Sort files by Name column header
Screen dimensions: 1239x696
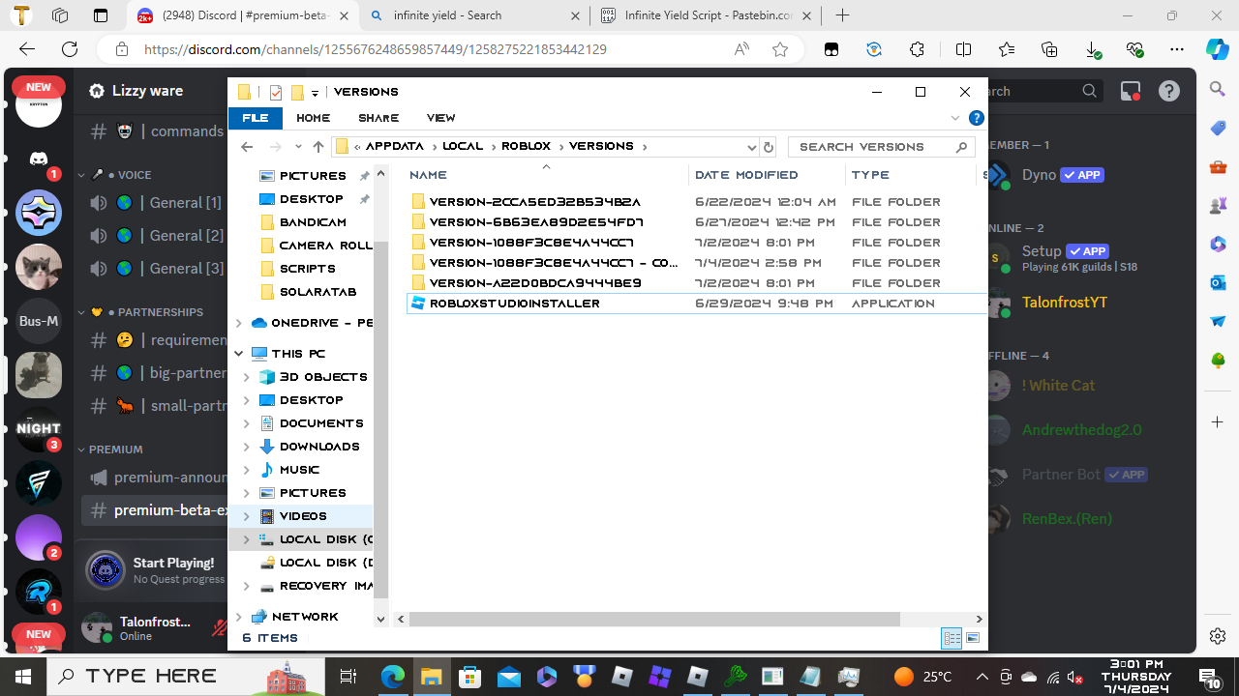tap(547, 175)
